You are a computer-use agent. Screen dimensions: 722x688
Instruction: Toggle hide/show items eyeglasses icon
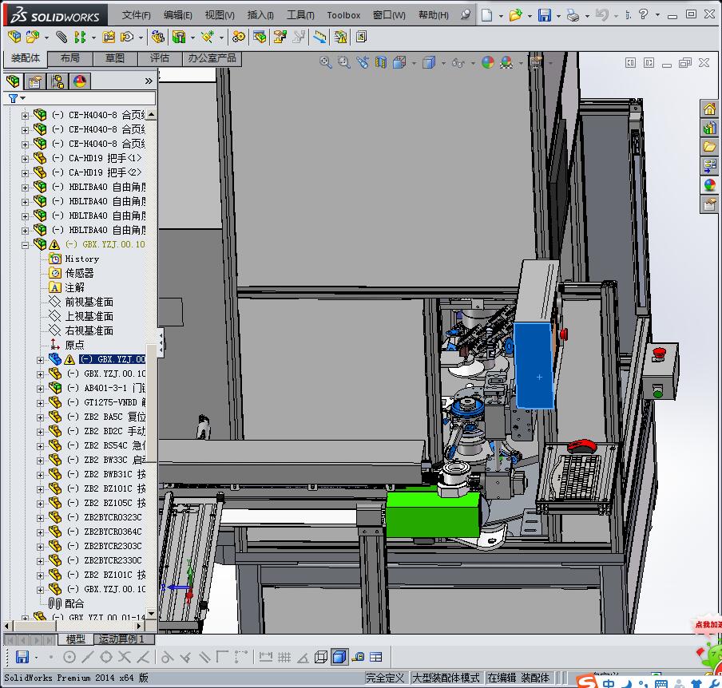click(458, 62)
